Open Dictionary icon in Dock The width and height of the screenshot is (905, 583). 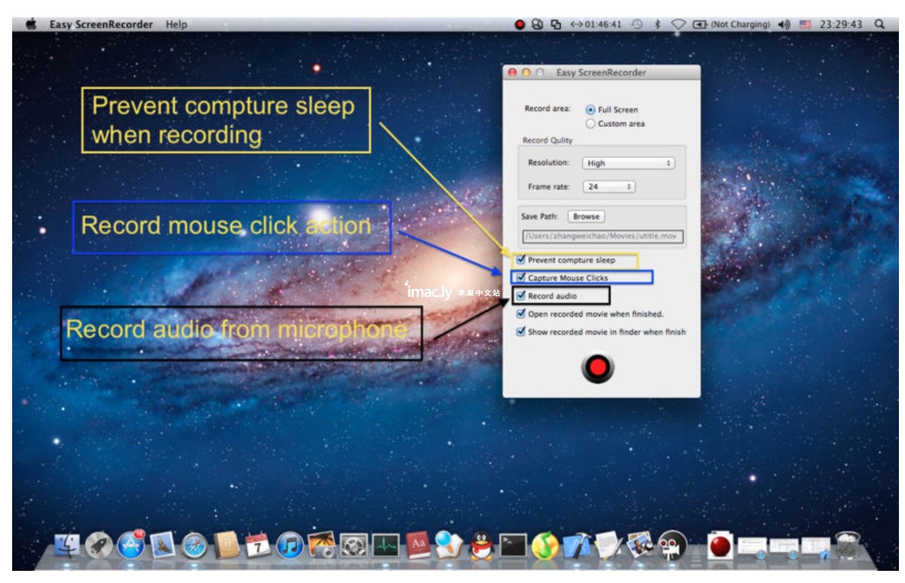coord(418,545)
